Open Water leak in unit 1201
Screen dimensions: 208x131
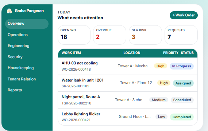(82, 80)
